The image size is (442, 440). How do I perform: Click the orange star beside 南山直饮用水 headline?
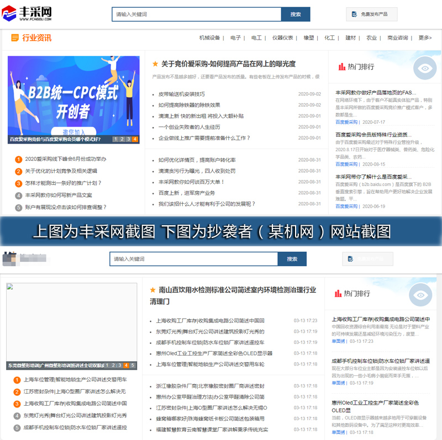(153, 290)
